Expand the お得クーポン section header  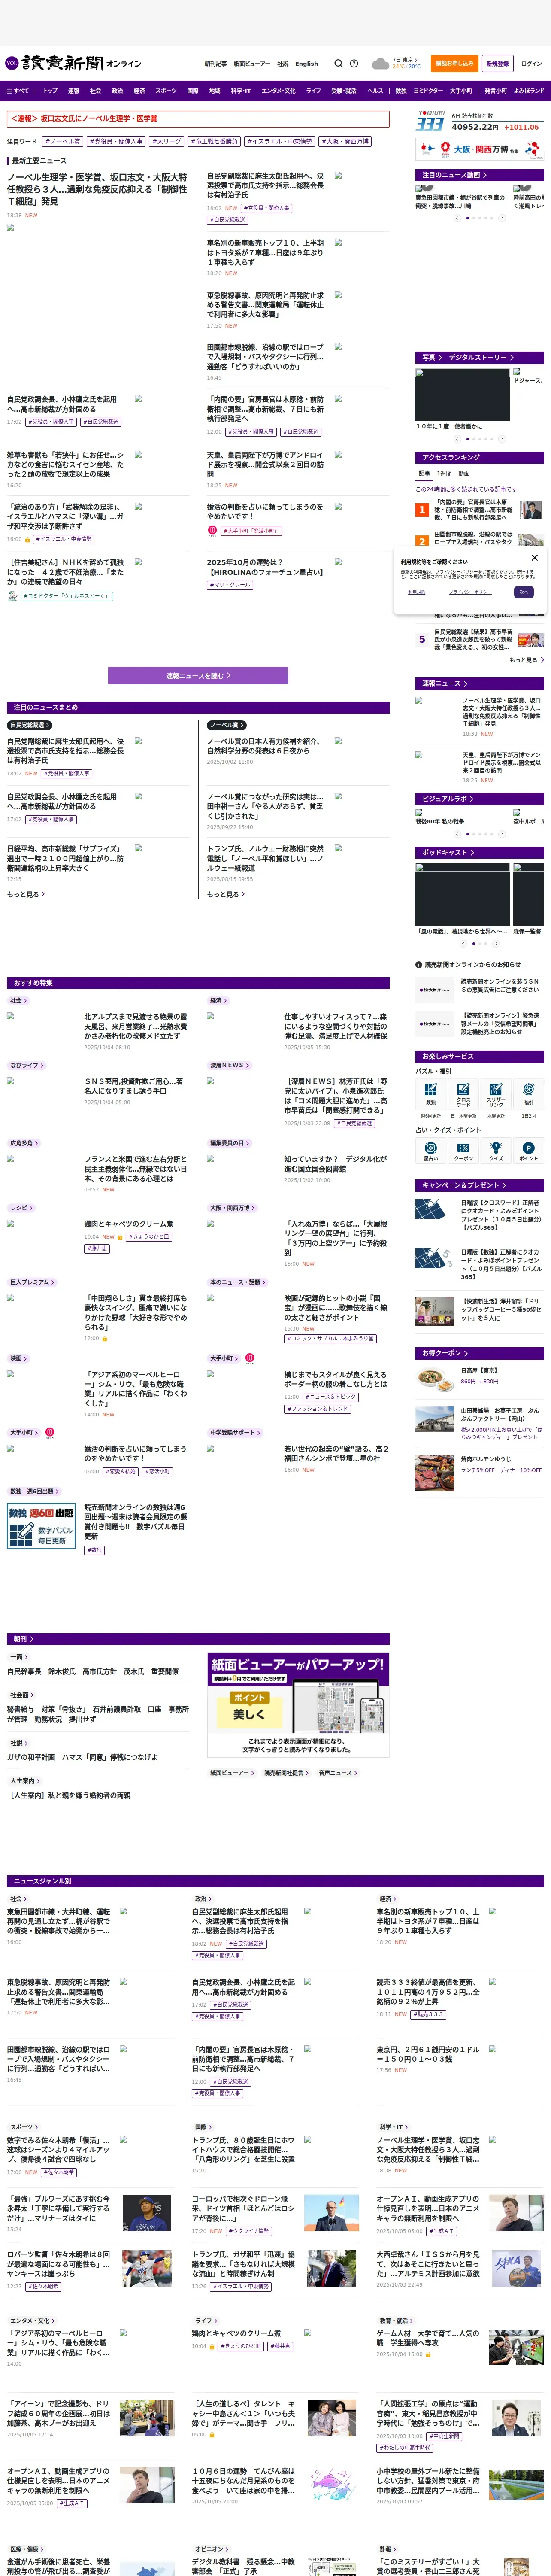click(480, 1353)
